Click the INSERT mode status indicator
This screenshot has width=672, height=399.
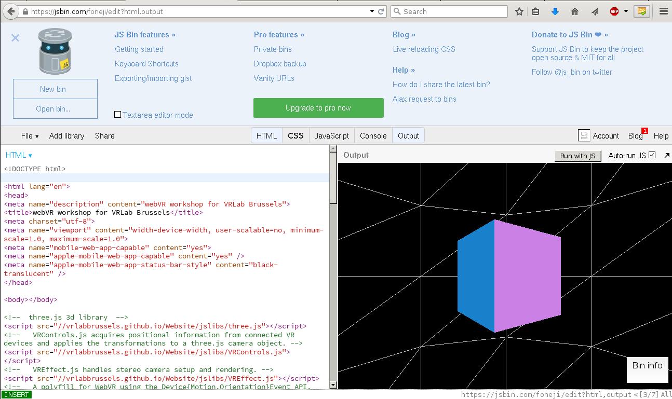[16, 394]
